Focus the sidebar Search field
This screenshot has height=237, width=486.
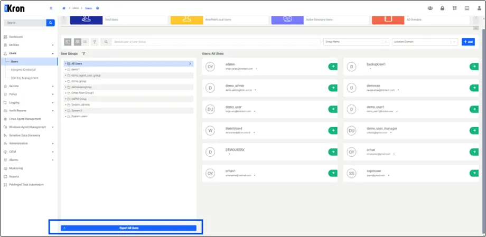25,23
